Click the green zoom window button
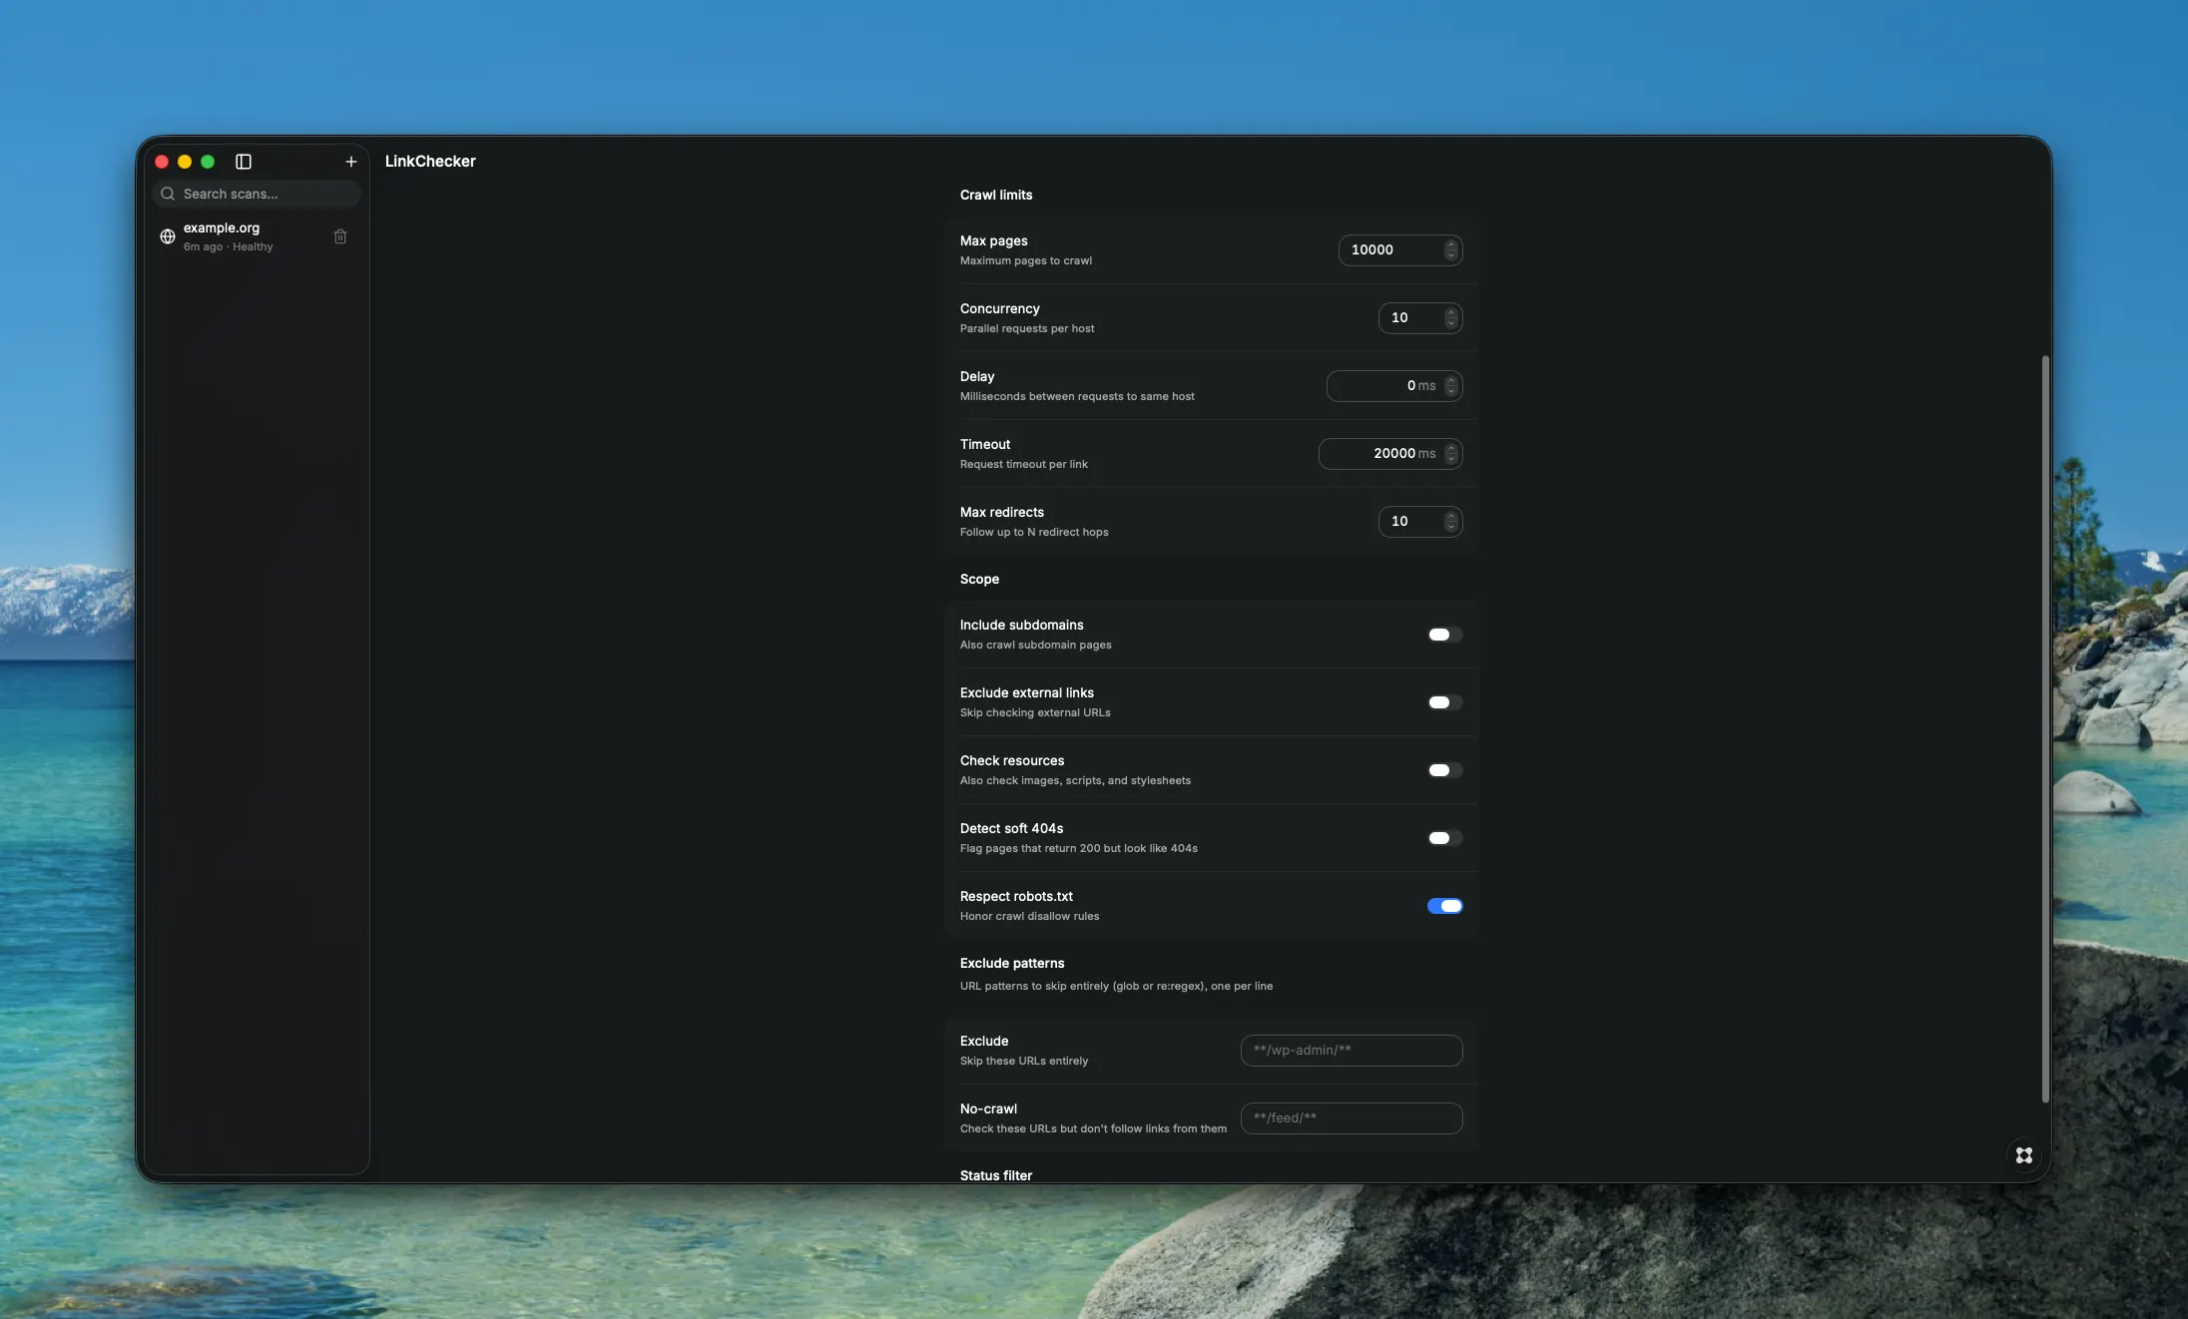Viewport: 2188px width, 1319px height. pyautogui.click(x=208, y=162)
